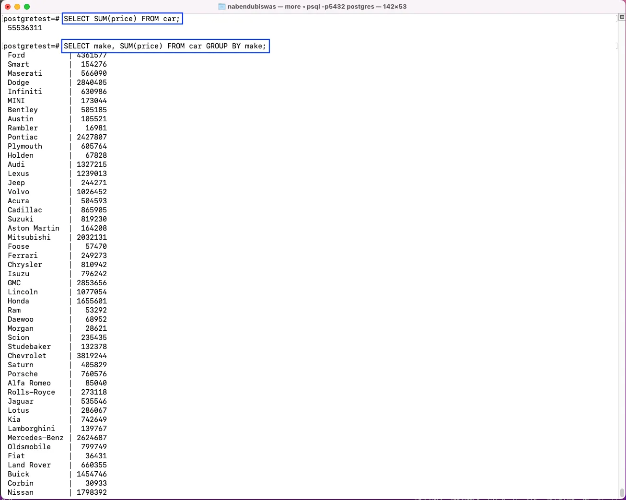Select the 'Daewoo' make name
This screenshot has height=500, width=626.
click(21, 319)
